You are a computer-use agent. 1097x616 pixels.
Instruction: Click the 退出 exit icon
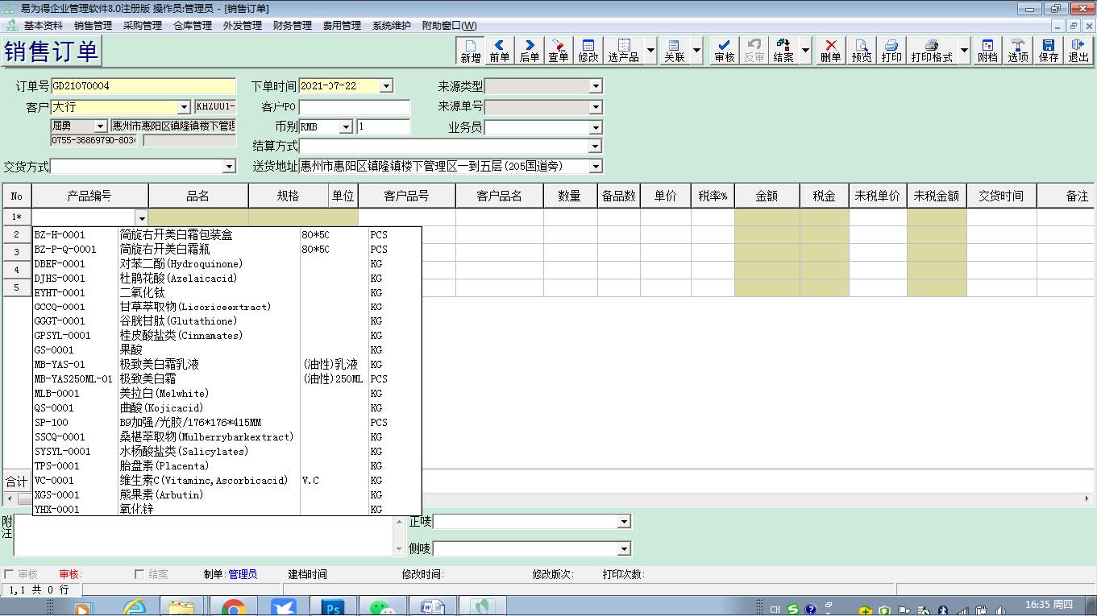coord(1078,51)
